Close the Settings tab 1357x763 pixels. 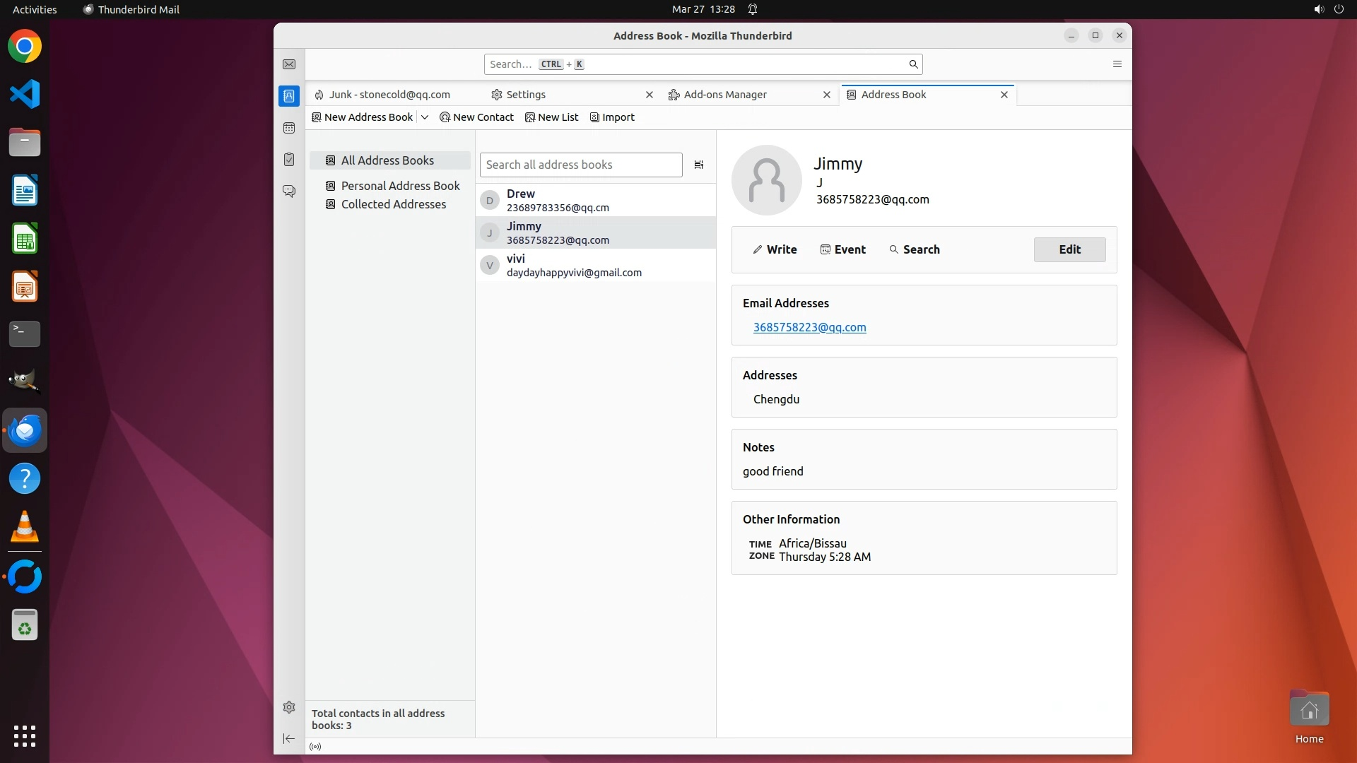tap(649, 95)
